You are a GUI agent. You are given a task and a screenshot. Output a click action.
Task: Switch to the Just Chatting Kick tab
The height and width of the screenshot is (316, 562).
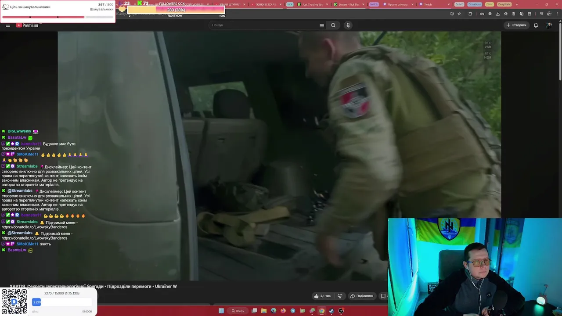click(x=312, y=4)
